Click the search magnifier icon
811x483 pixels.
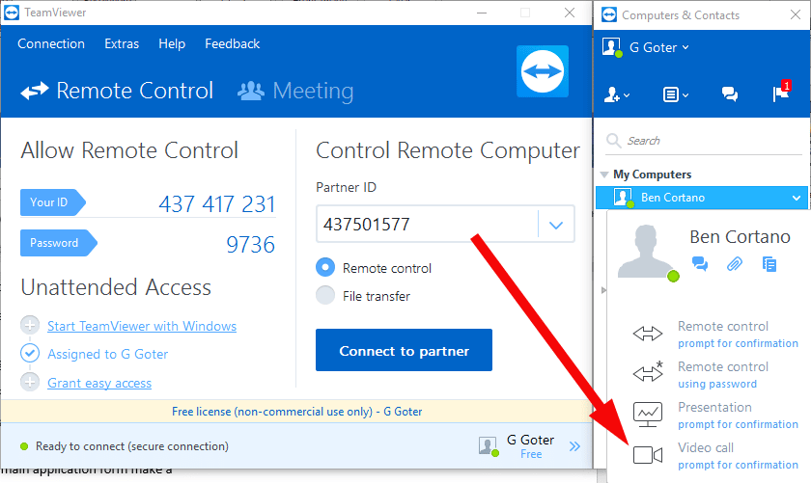click(613, 141)
